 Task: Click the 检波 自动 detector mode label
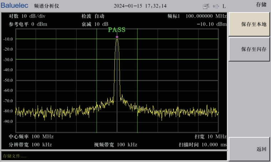click(x=93, y=16)
